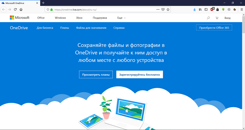Open Планы navigation link
The width and height of the screenshot is (245, 130).
coord(65,28)
